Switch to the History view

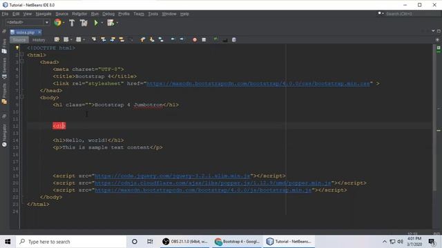(39, 40)
